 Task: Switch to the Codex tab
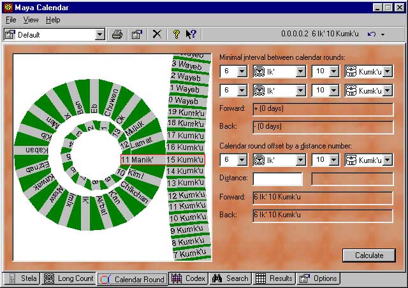pyautogui.click(x=188, y=278)
